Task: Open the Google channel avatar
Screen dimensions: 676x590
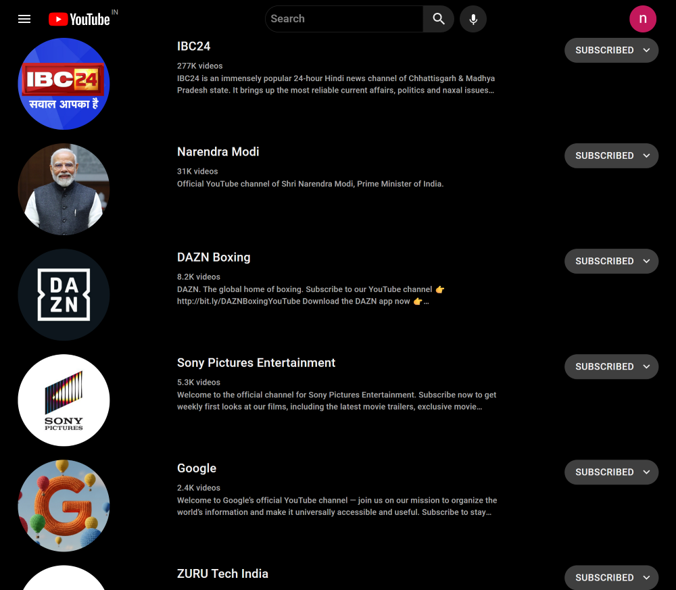Action: click(x=64, y=506)
